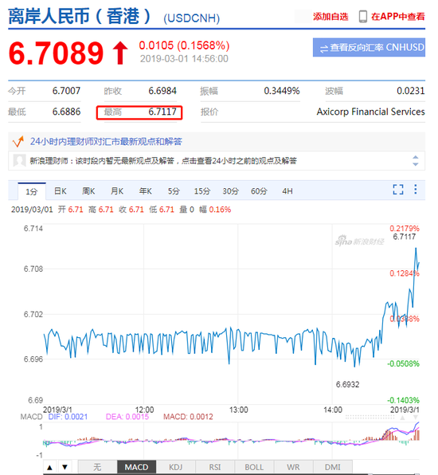Viewport: 438px width, 475px height.
Task: Select the 1分 chart tab
Action: click(x=32, y=191)
